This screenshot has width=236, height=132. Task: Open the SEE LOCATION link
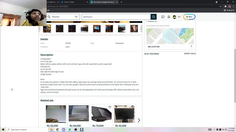153,47
